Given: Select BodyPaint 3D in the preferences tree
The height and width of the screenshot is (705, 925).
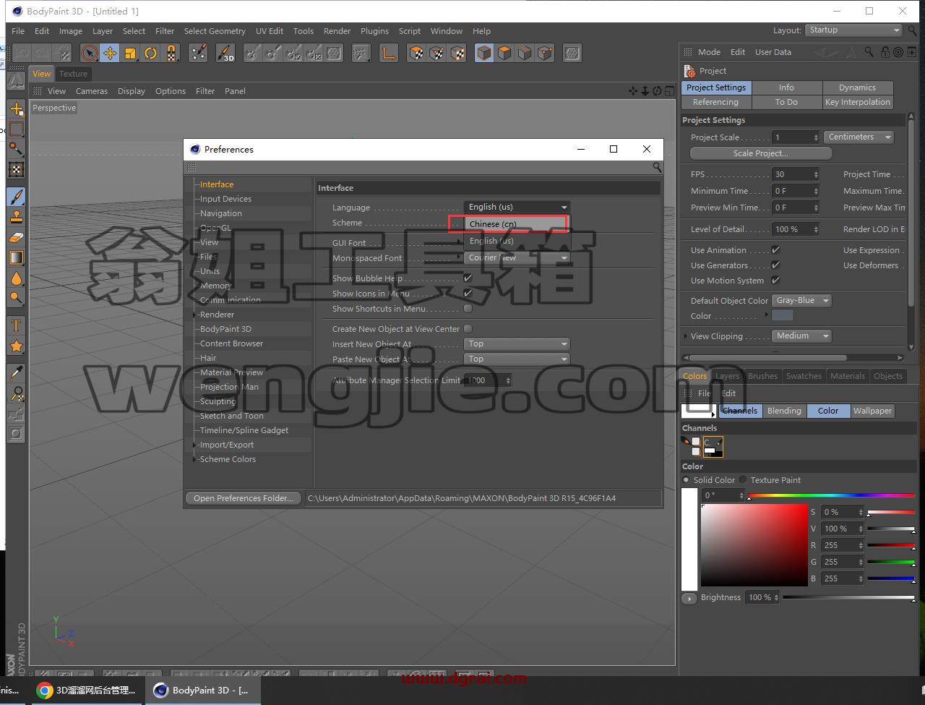Looking at the screenshot, I should coord(225,329).
